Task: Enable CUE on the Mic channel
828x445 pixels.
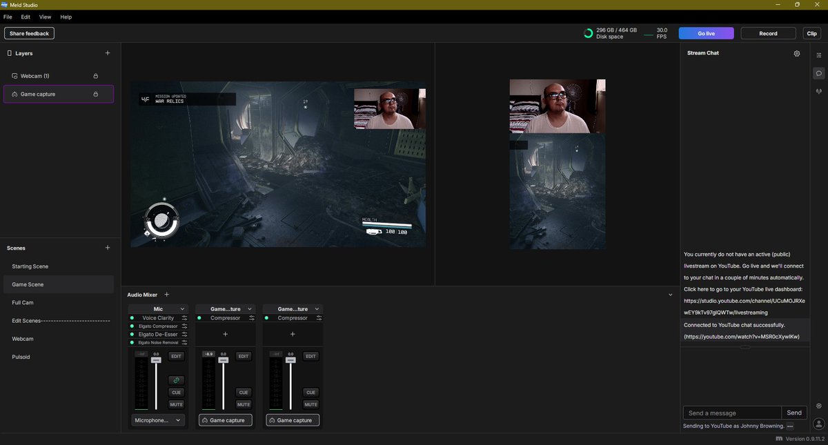Action: tap(176, 393)
